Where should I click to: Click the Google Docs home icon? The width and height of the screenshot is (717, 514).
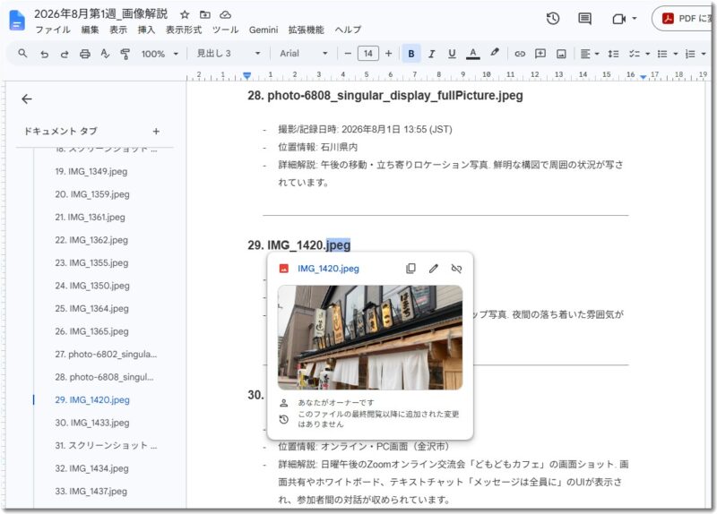[x=16, y=21]
